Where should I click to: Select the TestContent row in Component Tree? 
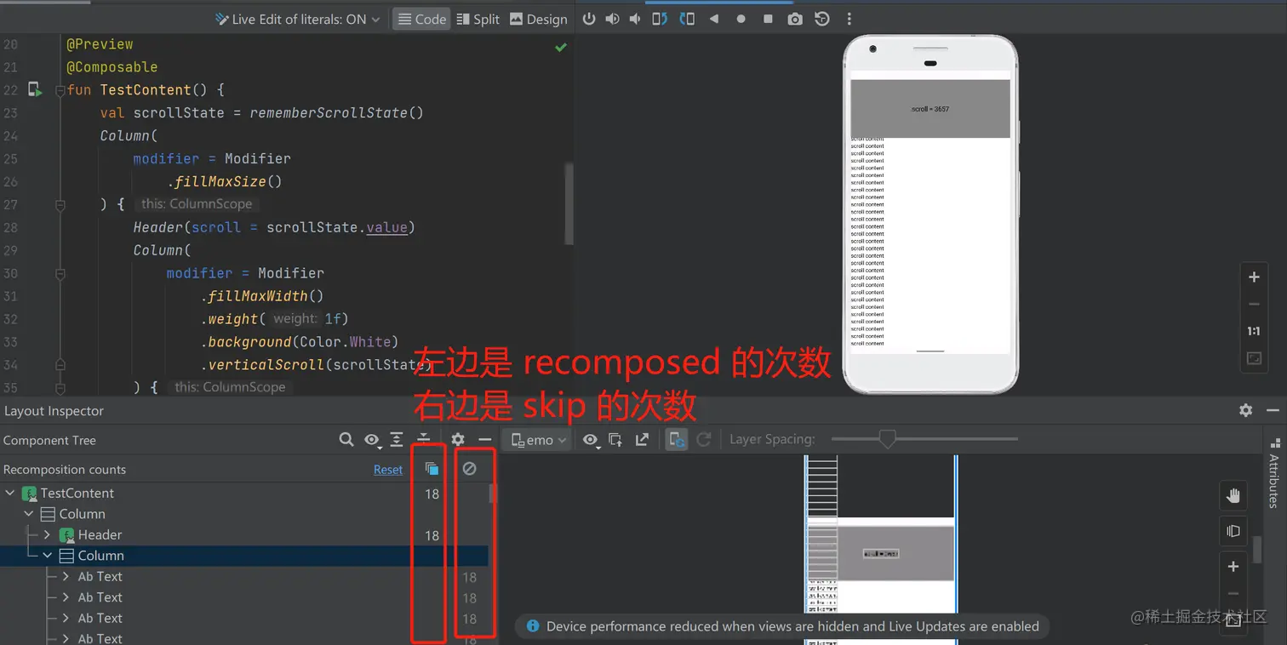[x=244, y=493]
